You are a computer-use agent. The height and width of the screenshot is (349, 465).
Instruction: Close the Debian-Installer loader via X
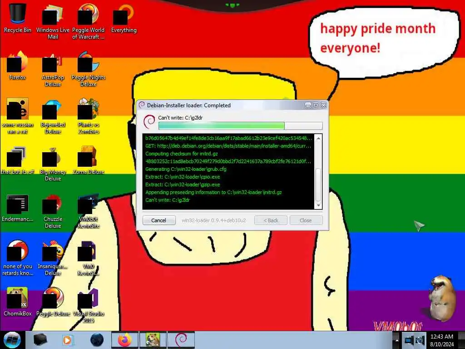[323, 105]
